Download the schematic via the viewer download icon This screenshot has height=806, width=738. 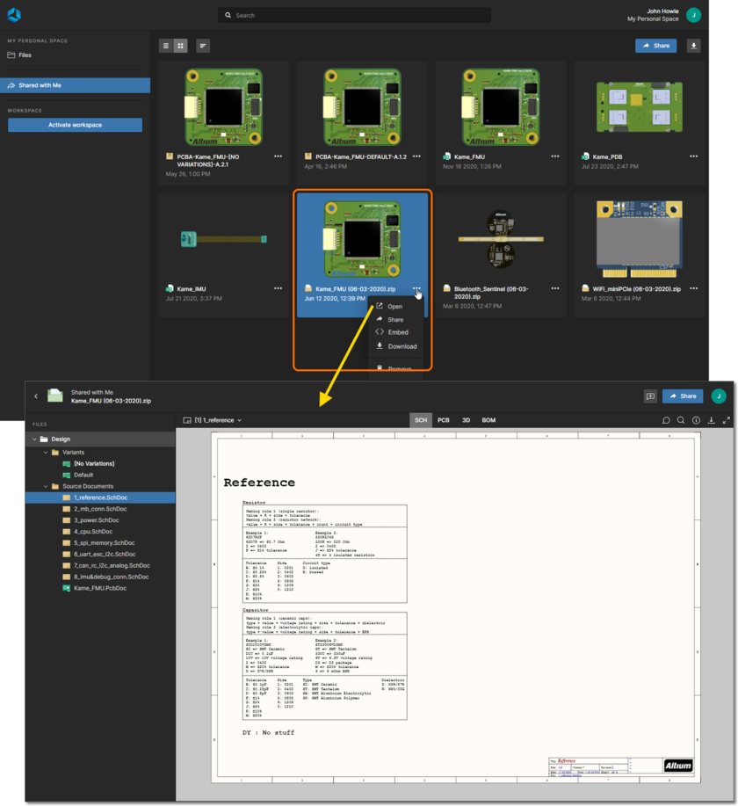point(712,420)
